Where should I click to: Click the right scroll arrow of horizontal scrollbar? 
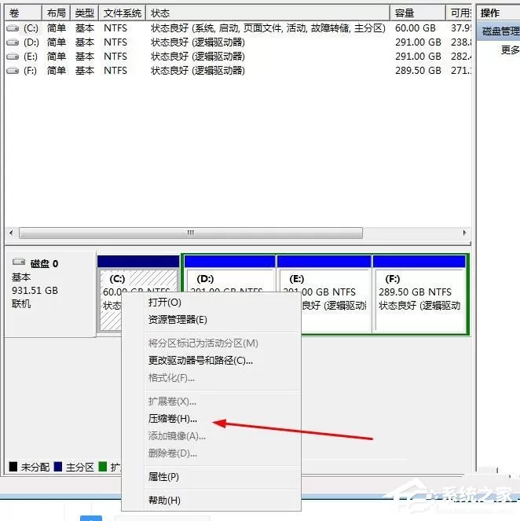click(464, 233)
